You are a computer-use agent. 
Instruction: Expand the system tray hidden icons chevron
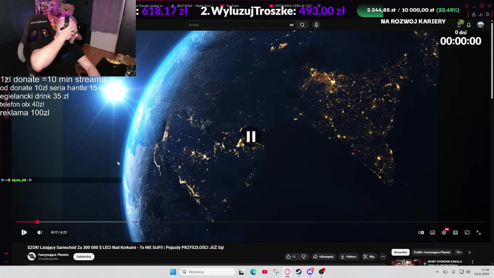click(437, 272)
